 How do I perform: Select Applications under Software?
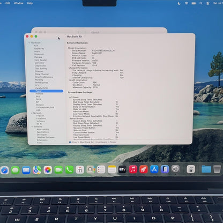click(x=43, y=132)
